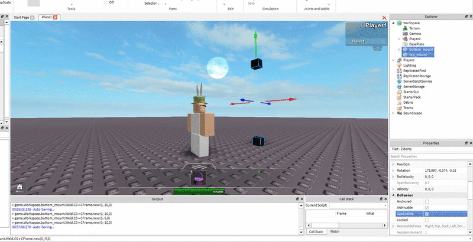Switch to the Start Page tab
Screen dimensions: 473x242
click(x=21, y=18)
